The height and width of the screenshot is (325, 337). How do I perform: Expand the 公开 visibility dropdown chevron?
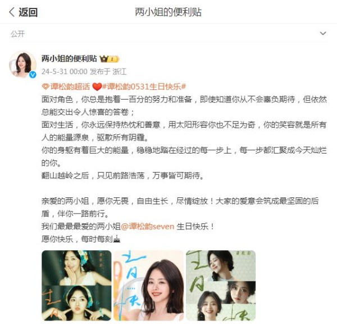coord(323,33)
